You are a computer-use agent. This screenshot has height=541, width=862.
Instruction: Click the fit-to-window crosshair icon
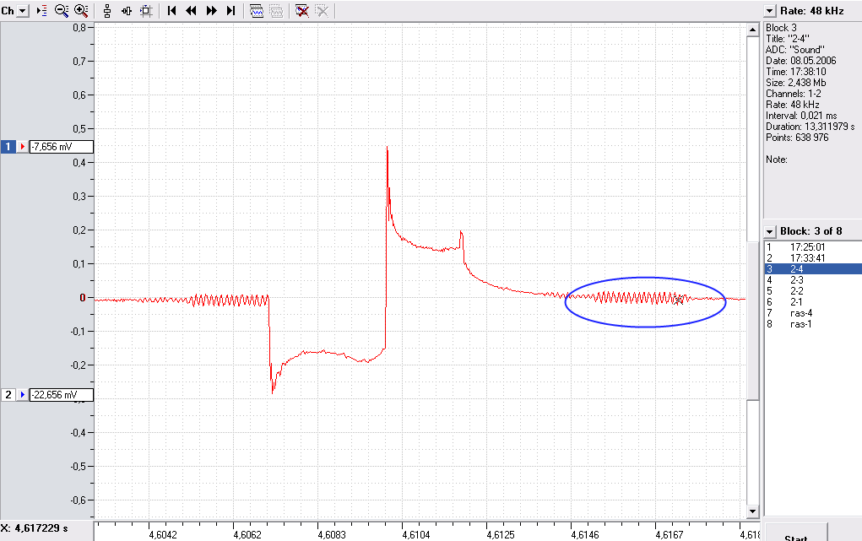[146, 11]
